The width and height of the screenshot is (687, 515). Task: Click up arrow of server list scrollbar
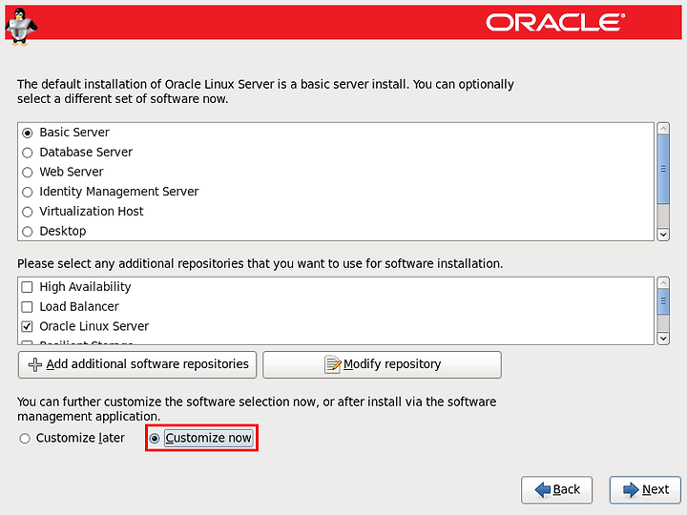tap(663, 129)
